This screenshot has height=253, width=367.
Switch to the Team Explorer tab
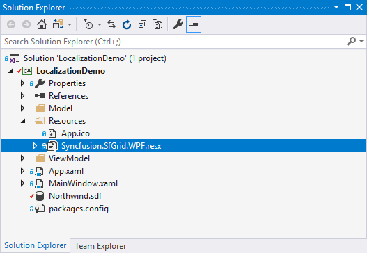coord(100,246)
